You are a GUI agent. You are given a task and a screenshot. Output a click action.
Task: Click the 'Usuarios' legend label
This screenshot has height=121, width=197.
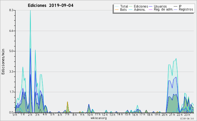(160, 6)
